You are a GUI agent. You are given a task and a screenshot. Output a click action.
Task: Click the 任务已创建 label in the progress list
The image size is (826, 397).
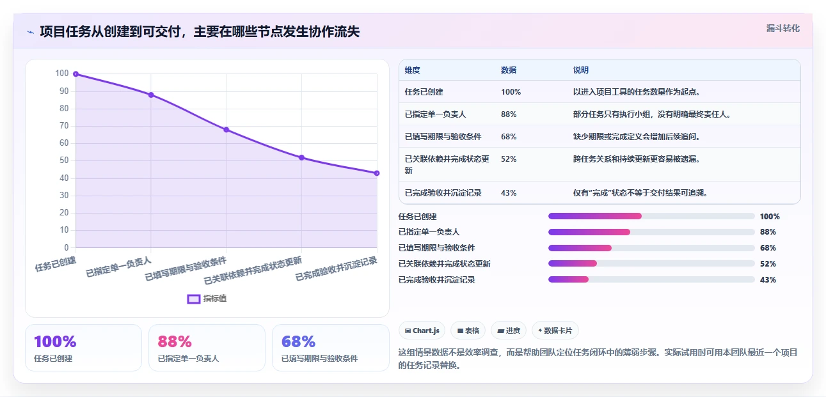[418, 217]
